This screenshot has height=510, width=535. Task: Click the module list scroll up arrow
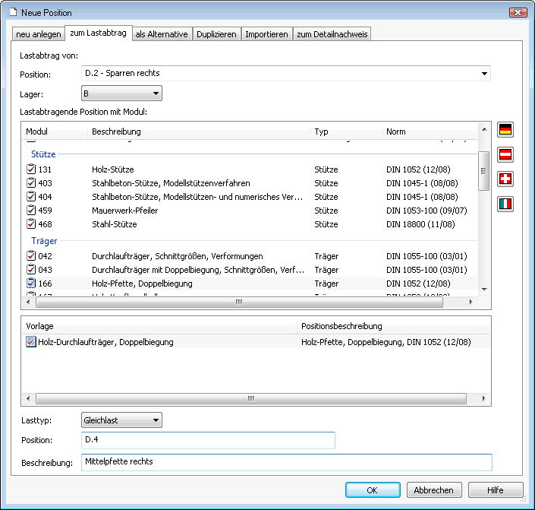[484, 129]
